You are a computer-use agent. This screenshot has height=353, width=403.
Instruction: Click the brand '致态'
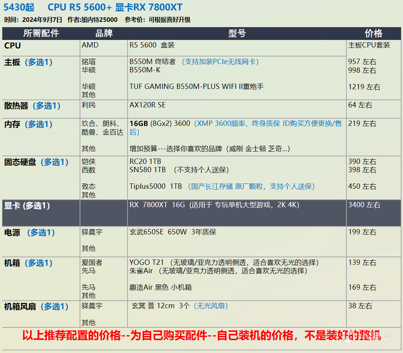[89, 186]
